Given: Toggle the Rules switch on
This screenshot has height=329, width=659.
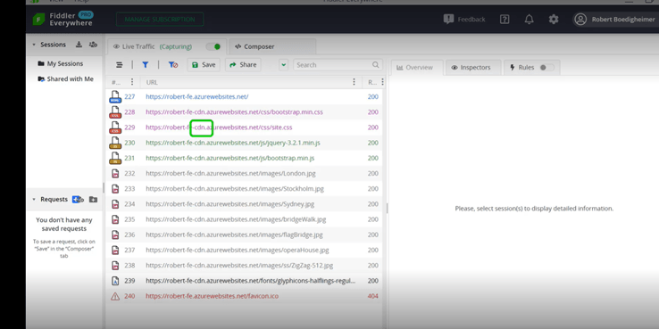Looking at the screenshot, I should point(546,68).
